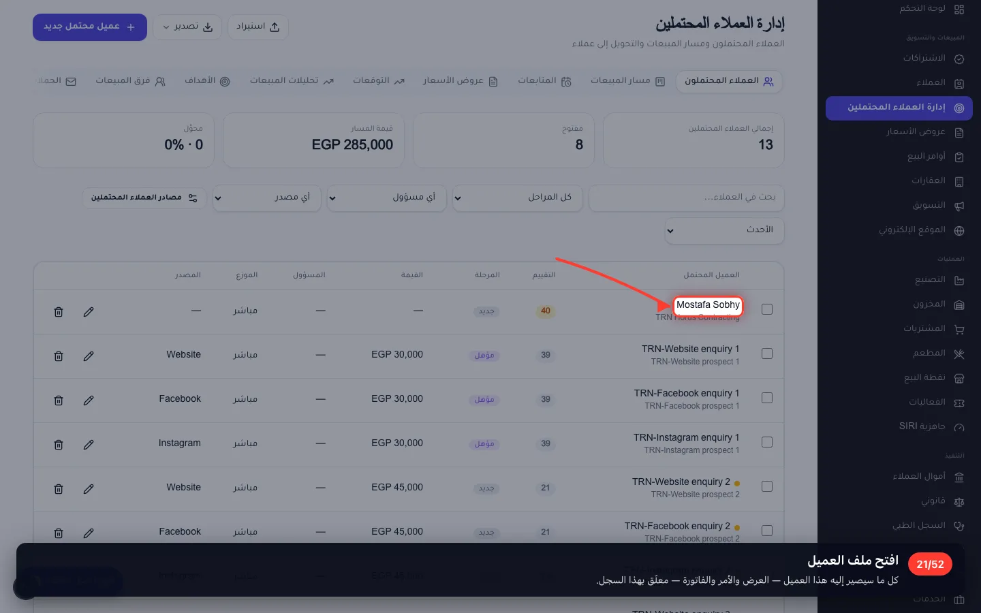Viewport: 981px width, 613px height.
Task: Expand the أي مصدر source dropdown
Action: pyautogui.click(x=266, y=198)
